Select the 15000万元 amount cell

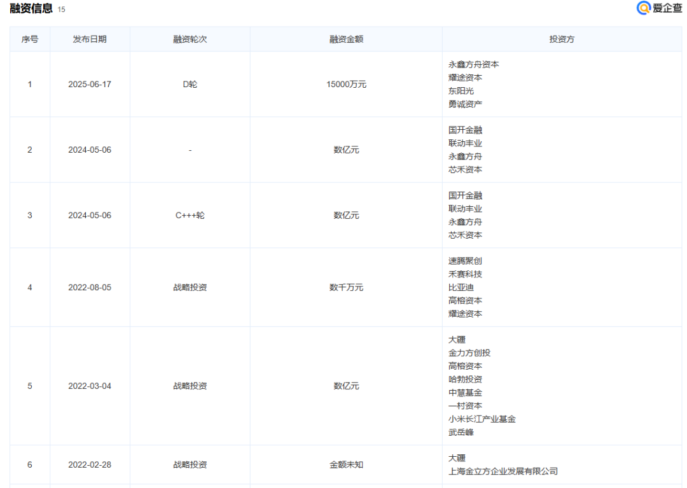tap(346, 84)
